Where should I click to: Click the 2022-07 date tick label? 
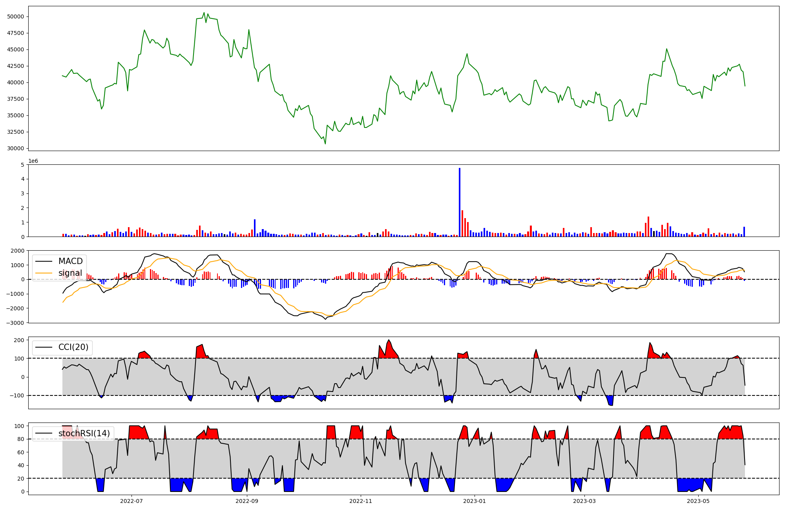click(x=131, y=501)
